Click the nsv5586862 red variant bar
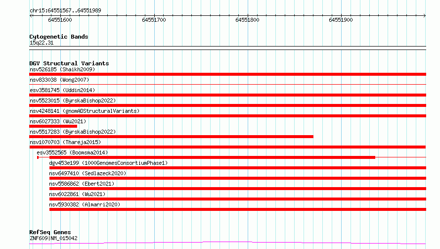440x249 pixels. [238, 189]
